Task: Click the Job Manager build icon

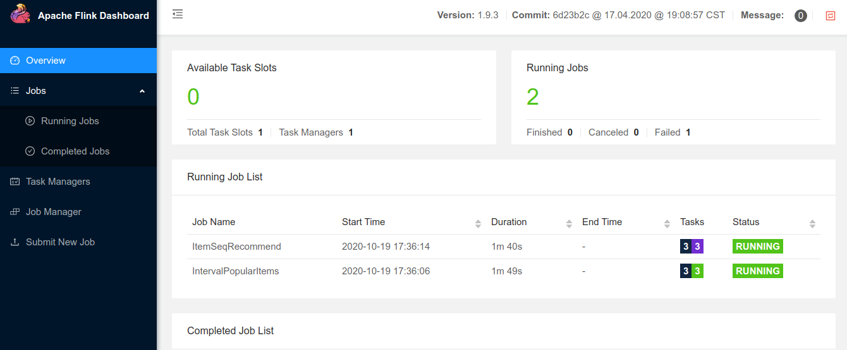Action: (x=15, y=212)
